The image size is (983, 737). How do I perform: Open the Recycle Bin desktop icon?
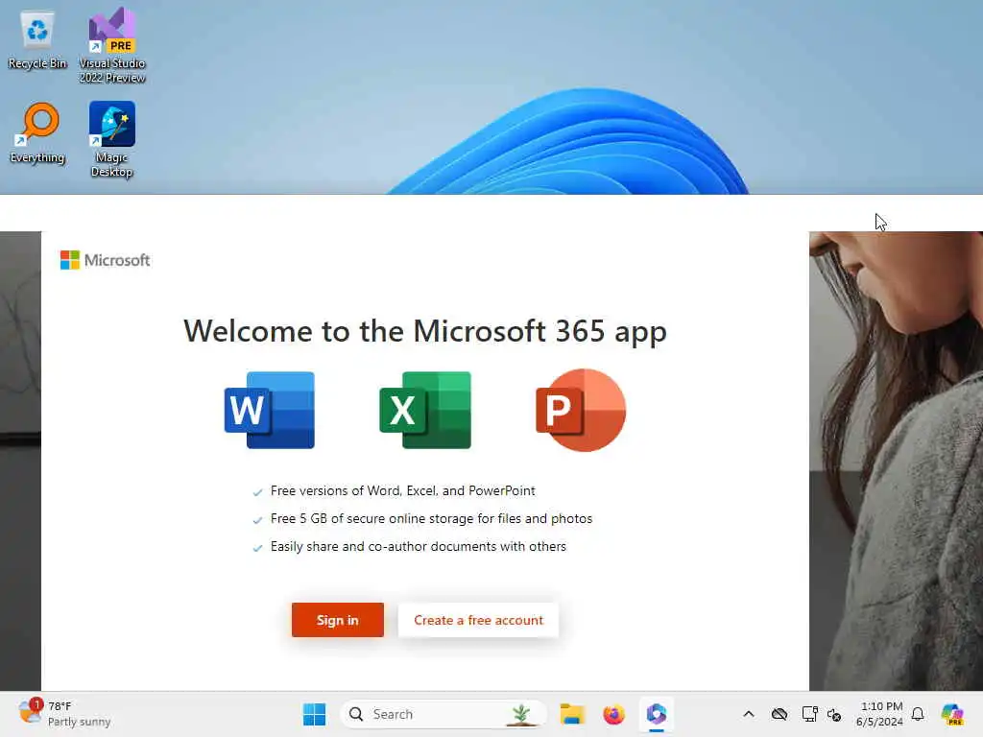pos(37,40)
